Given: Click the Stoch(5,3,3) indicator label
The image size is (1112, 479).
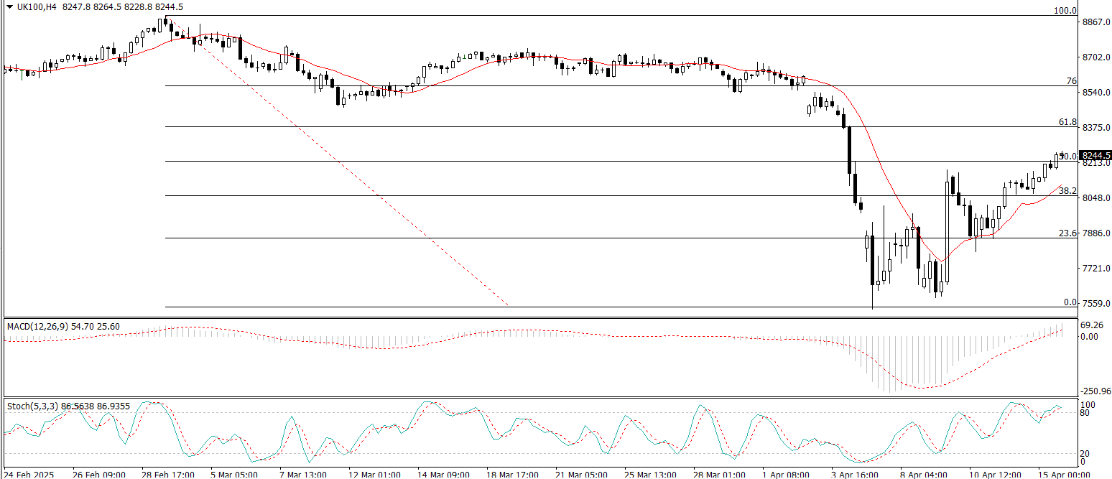Looking at the screenshot, I should point(33,406).
